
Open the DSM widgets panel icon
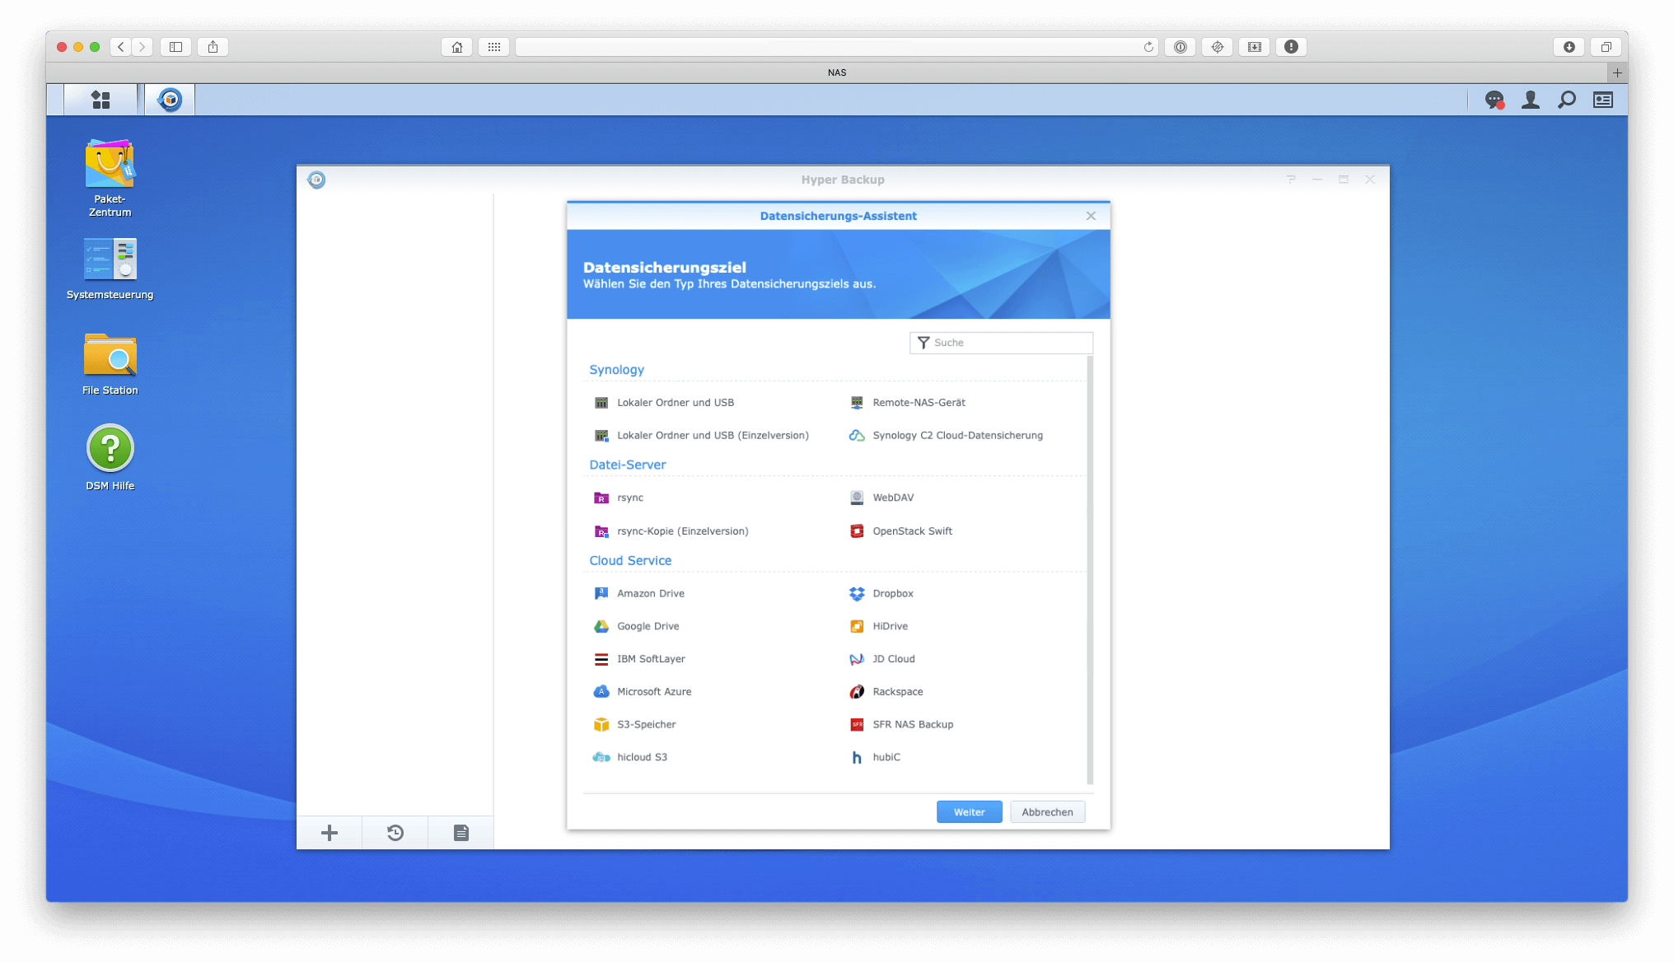pos(1603,100)
